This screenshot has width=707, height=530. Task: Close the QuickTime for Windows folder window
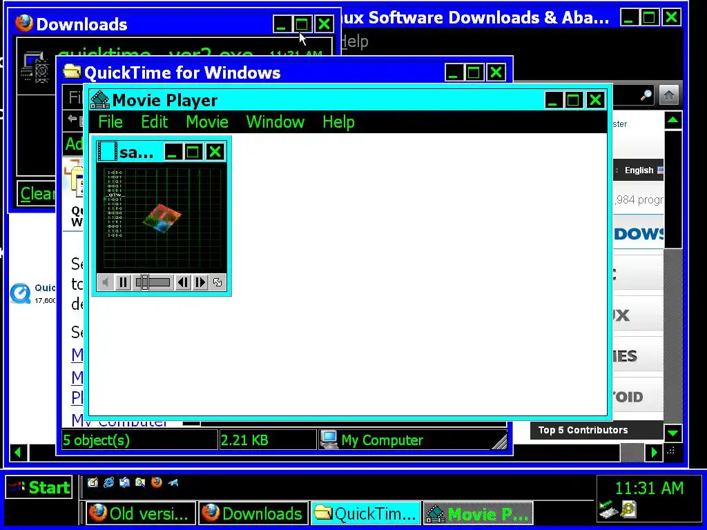496,72
